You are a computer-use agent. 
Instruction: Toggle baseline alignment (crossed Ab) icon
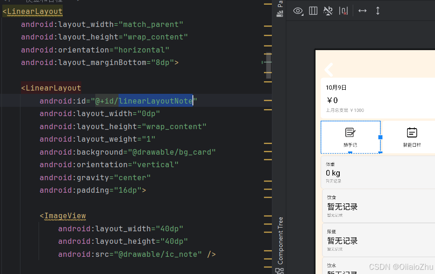328,11
